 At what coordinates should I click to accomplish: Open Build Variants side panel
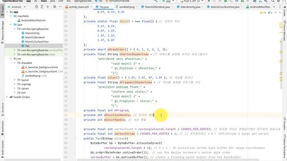[2, 149]
